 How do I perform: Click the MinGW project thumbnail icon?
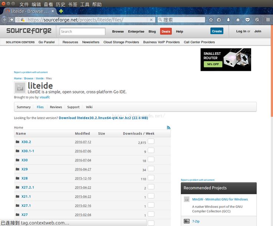[x=187, y=199]
